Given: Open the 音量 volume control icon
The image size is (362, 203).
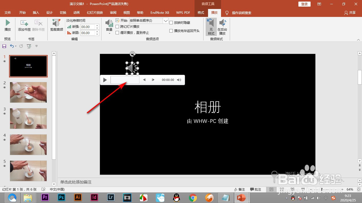Looking at the screenshot, I should (x=109, y=26).
